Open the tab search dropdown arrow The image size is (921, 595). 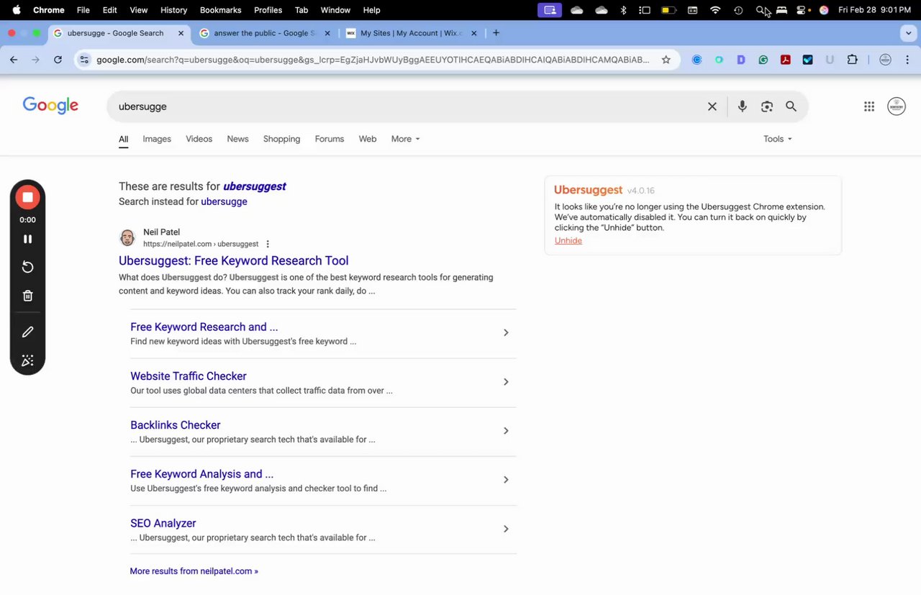point(907,33)
